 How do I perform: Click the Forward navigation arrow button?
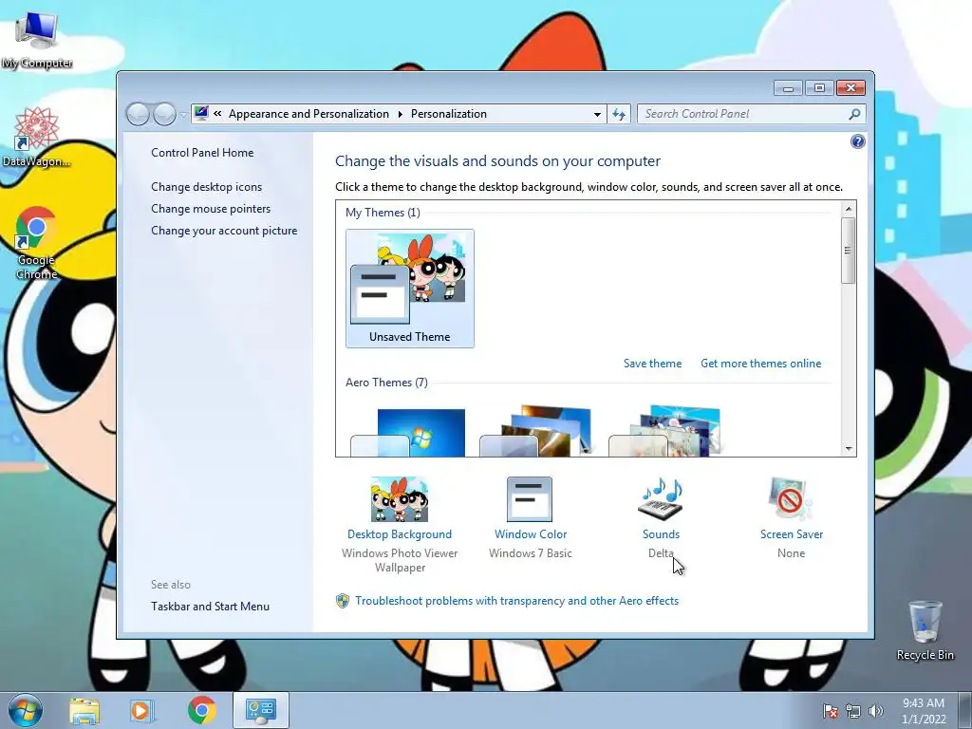(164, 114)
